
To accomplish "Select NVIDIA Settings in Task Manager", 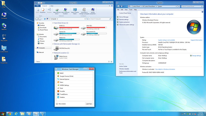I will point(74,85).
